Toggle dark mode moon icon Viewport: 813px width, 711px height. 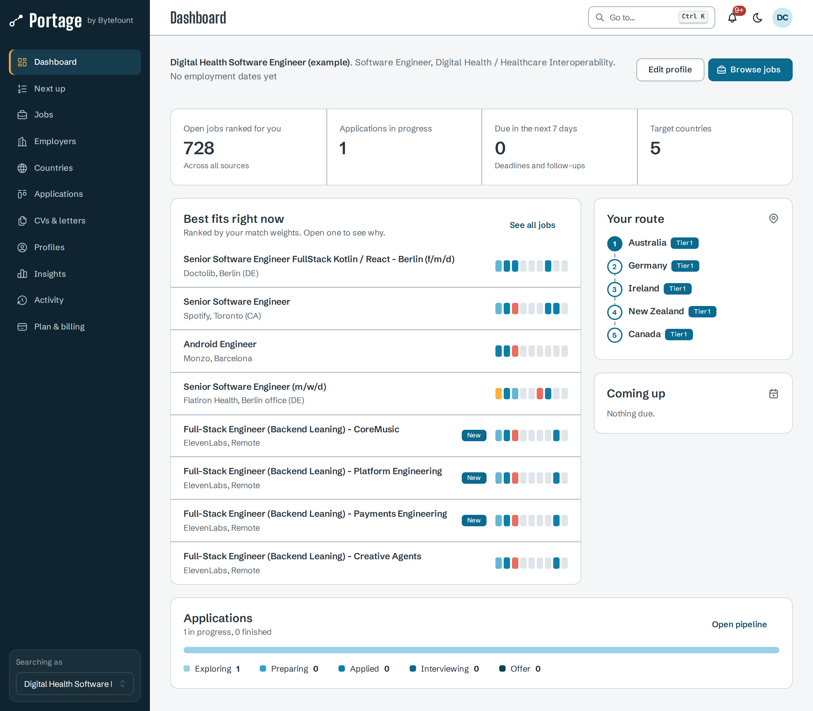[757, 17]
